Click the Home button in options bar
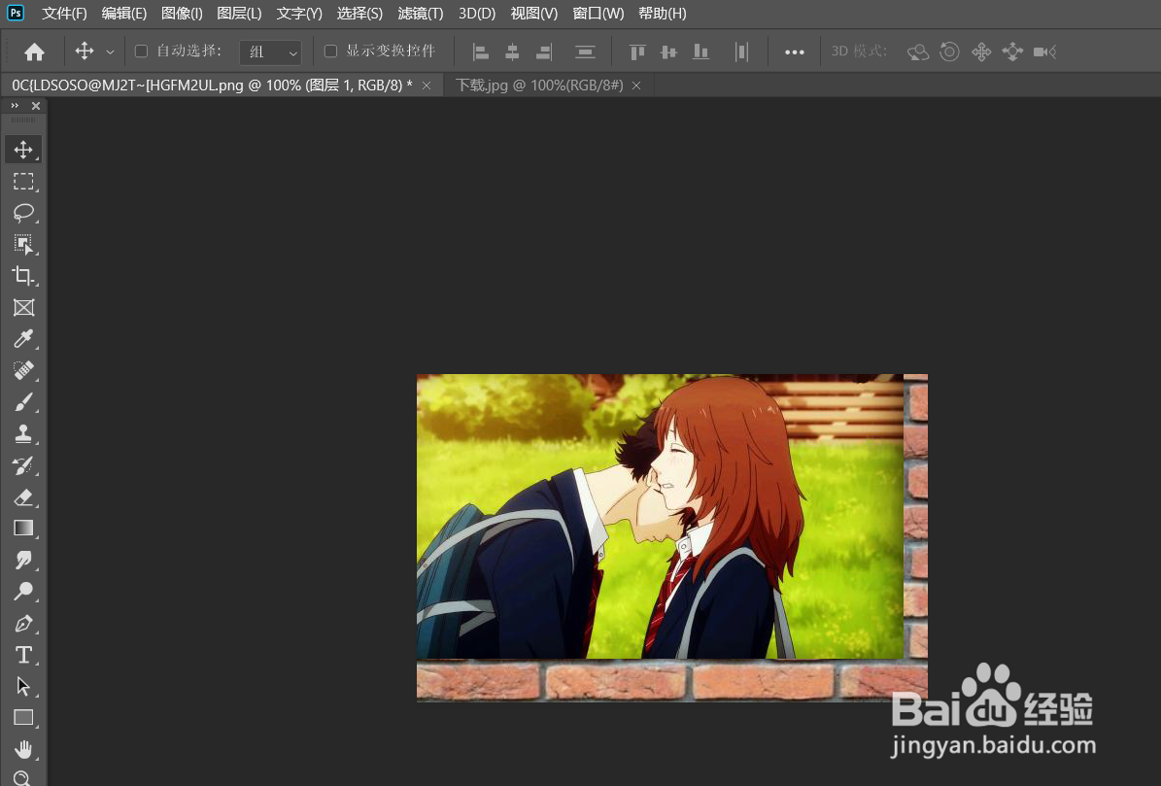Screen dimensions: 1161x786 (34, 51)
